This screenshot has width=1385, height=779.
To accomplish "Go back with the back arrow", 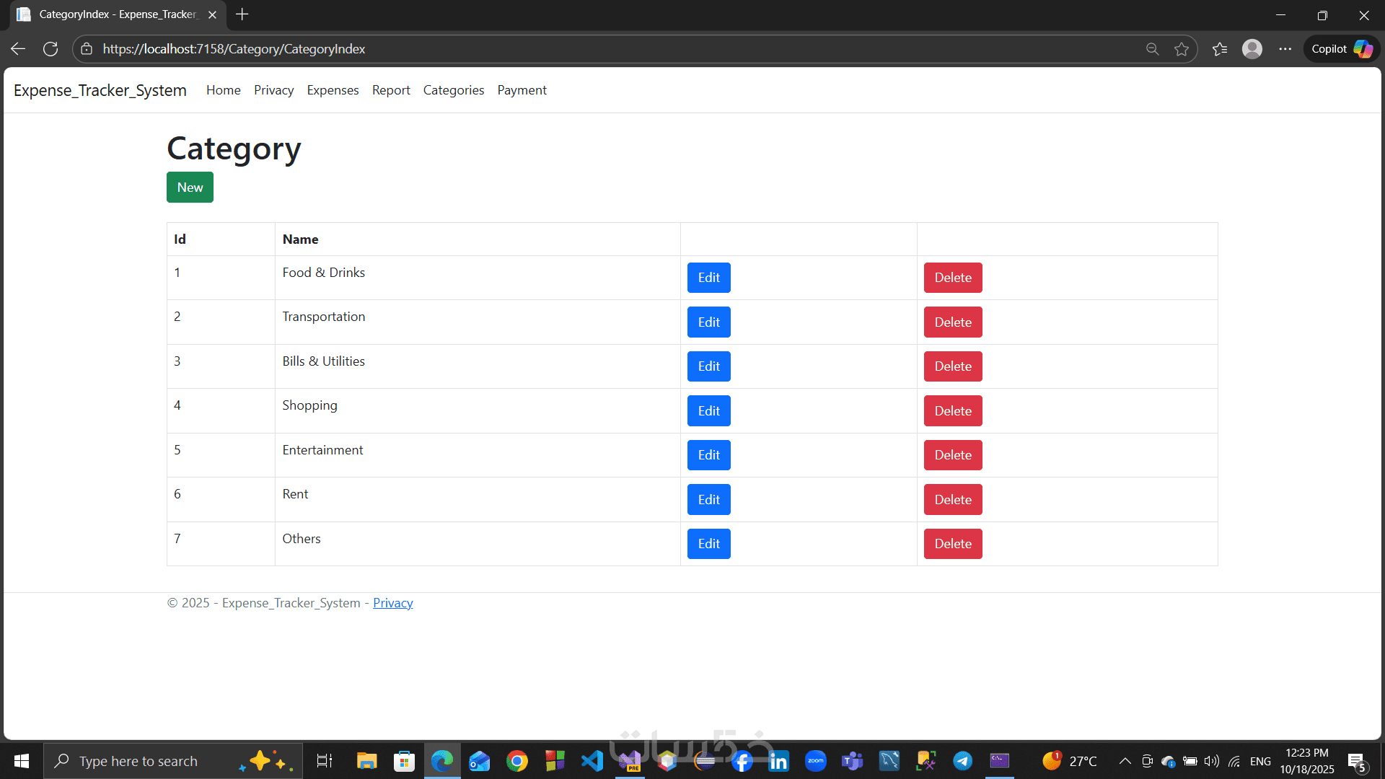I will (x=18, y=49).
